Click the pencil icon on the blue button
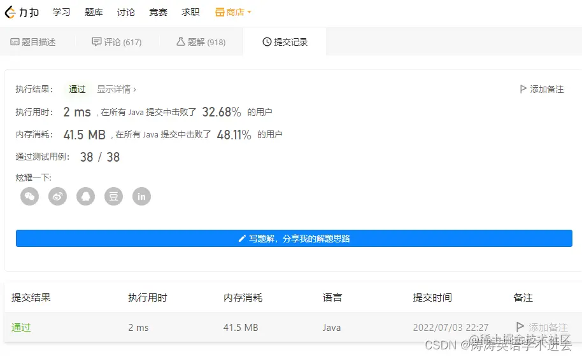 (242, 238)
